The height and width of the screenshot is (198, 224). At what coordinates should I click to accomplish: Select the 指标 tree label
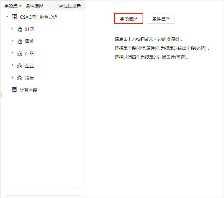(x=29, y=78)
